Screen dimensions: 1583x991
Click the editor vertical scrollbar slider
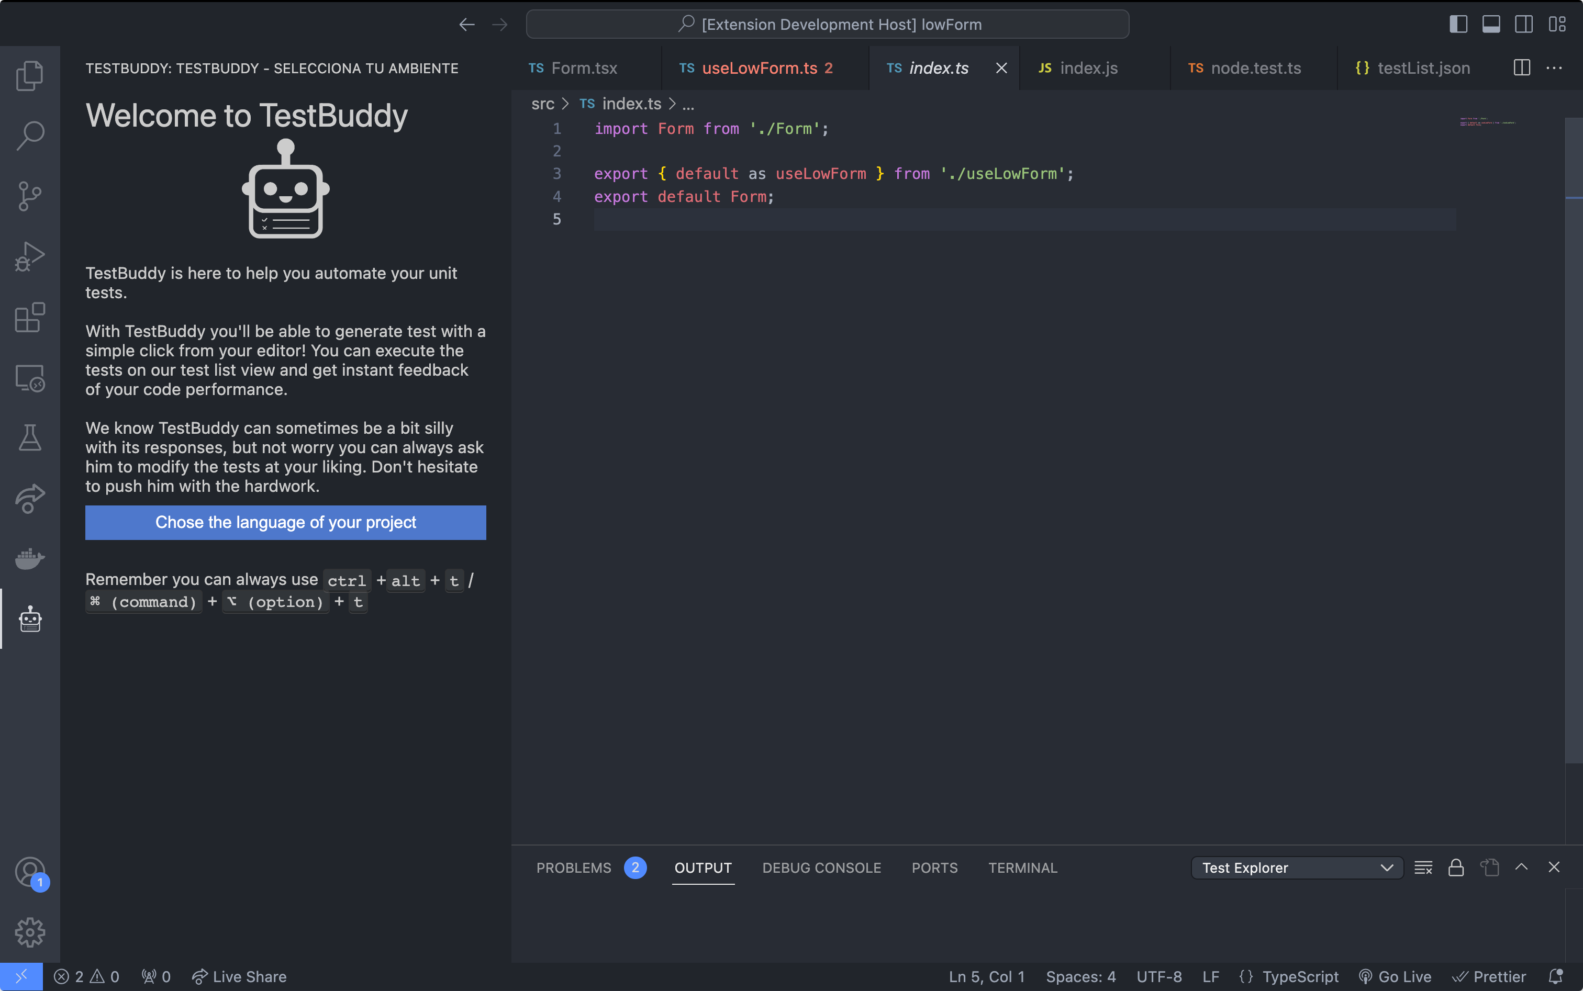pos(1574,439)
